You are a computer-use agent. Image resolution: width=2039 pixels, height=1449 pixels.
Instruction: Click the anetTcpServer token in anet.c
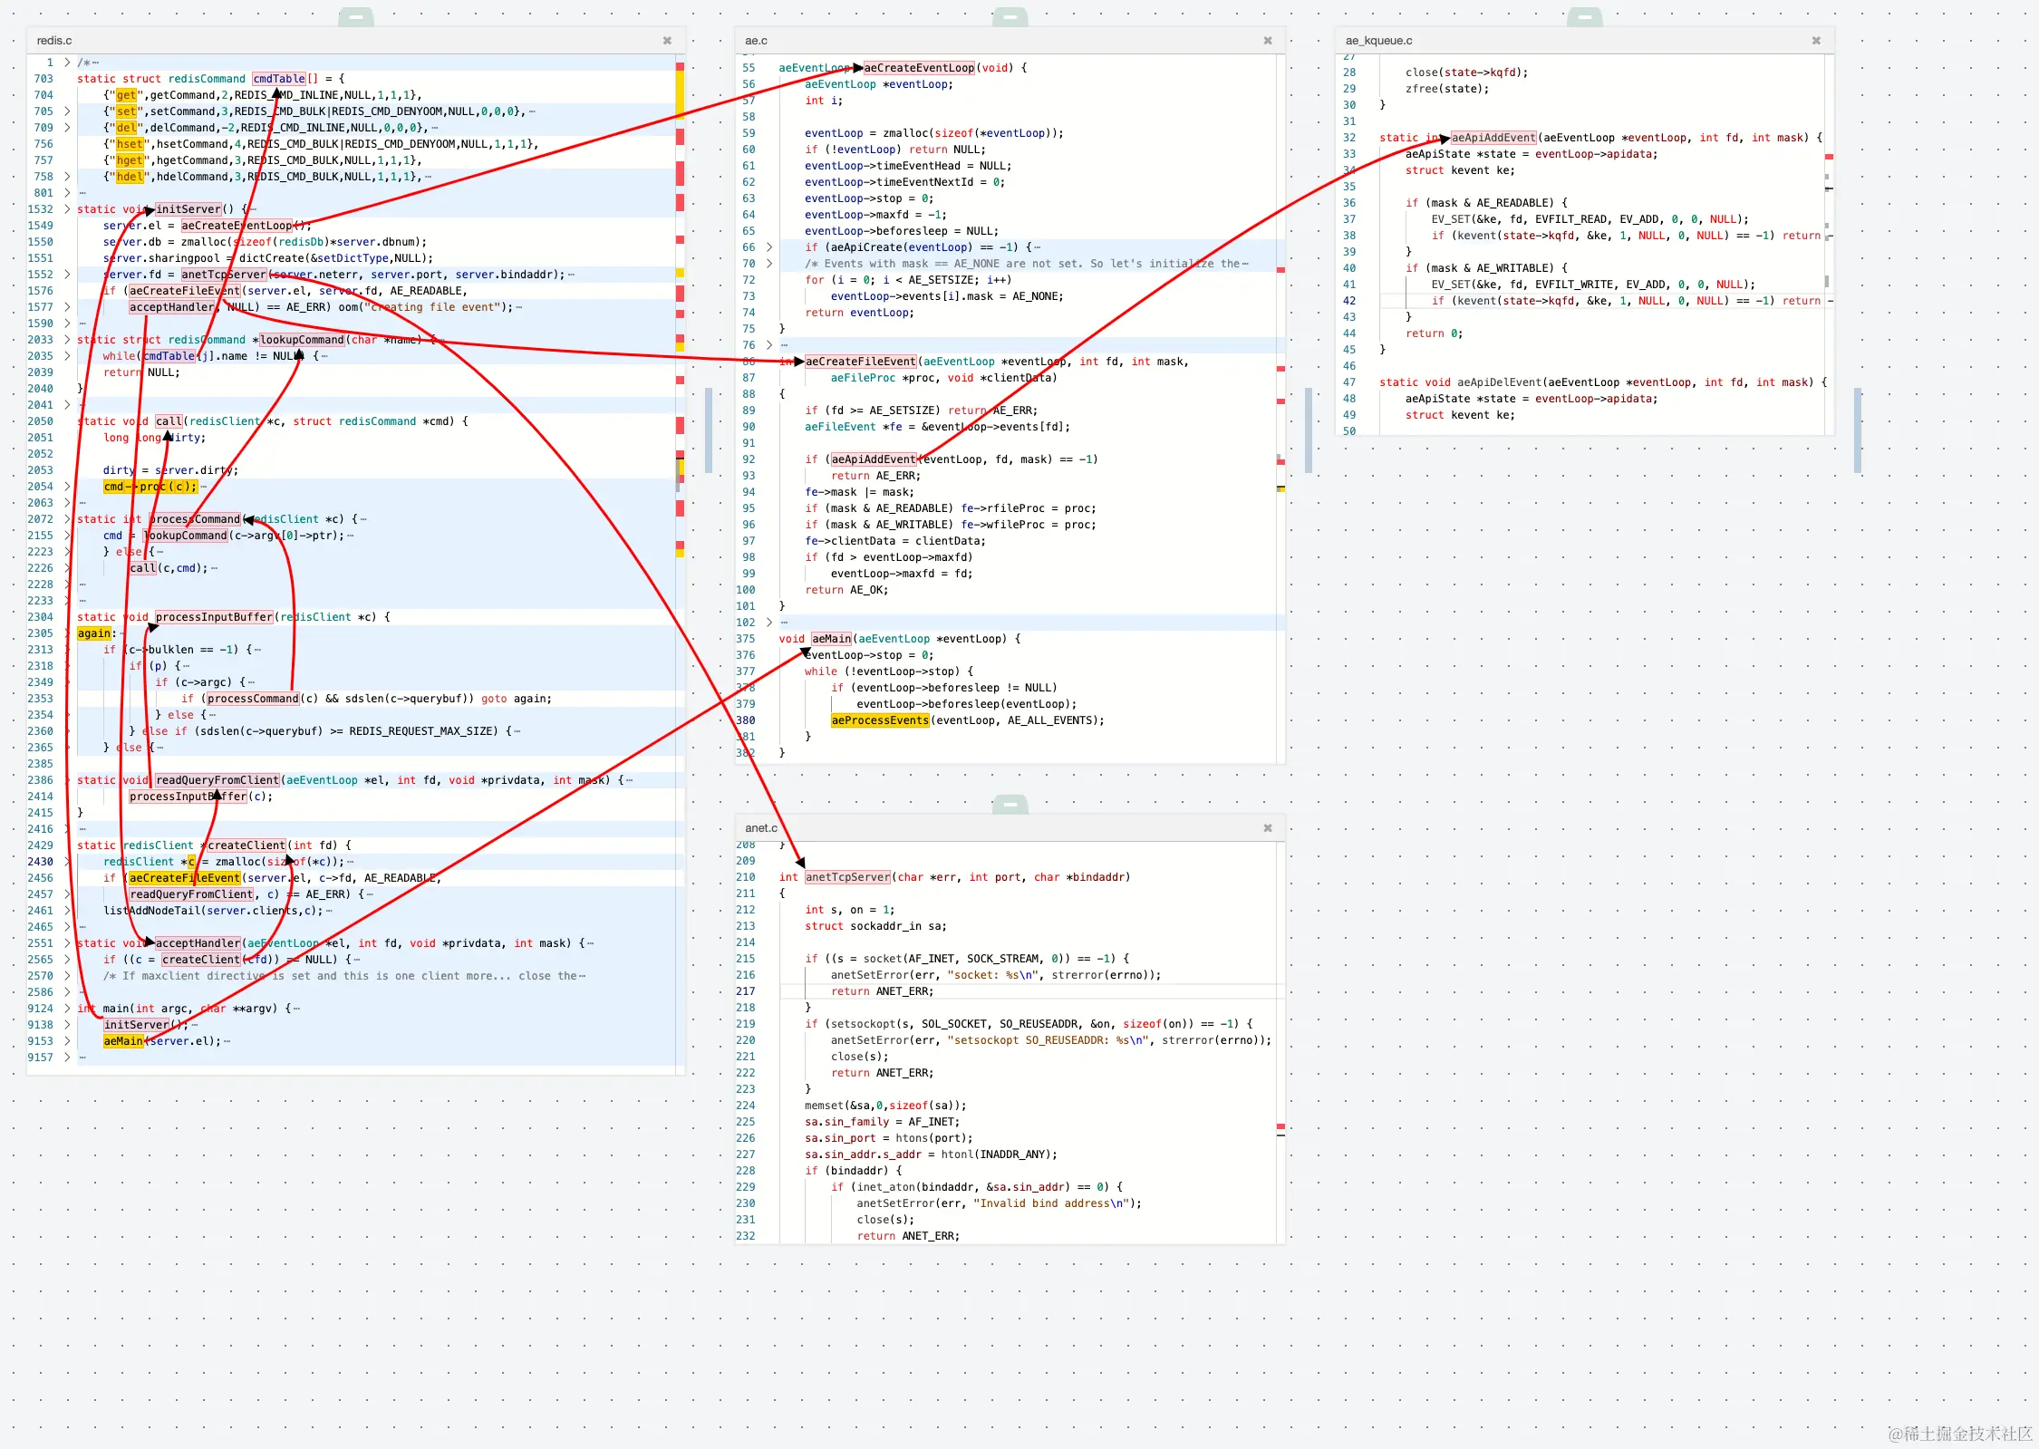pos(847,877)
